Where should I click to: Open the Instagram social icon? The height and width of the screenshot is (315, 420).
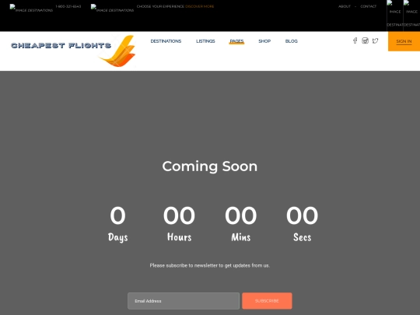(365, 40)
